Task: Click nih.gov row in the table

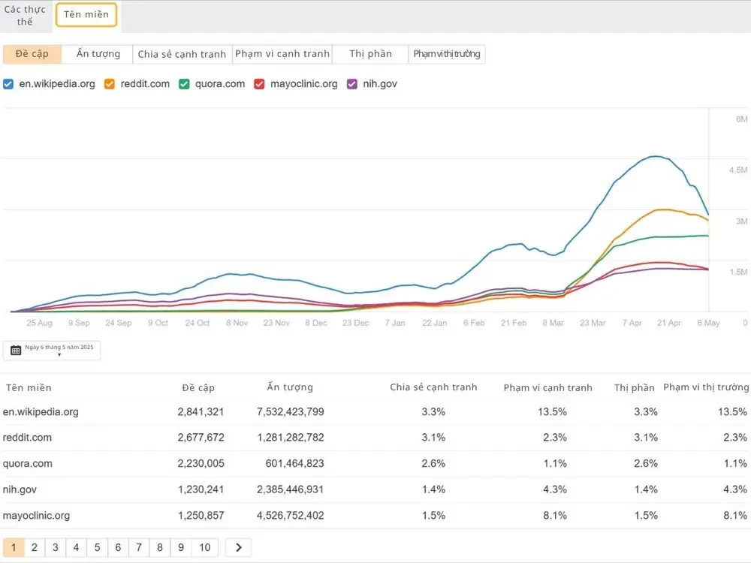Action: [x=375, y=489]
